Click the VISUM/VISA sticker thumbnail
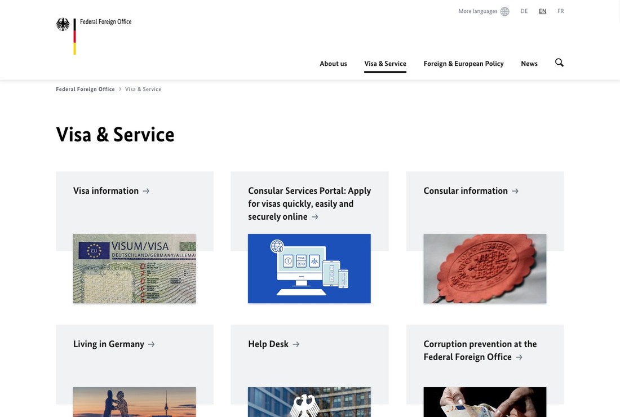Image resolution: width=620 pixels, height=417 pixels. (135, 269)
